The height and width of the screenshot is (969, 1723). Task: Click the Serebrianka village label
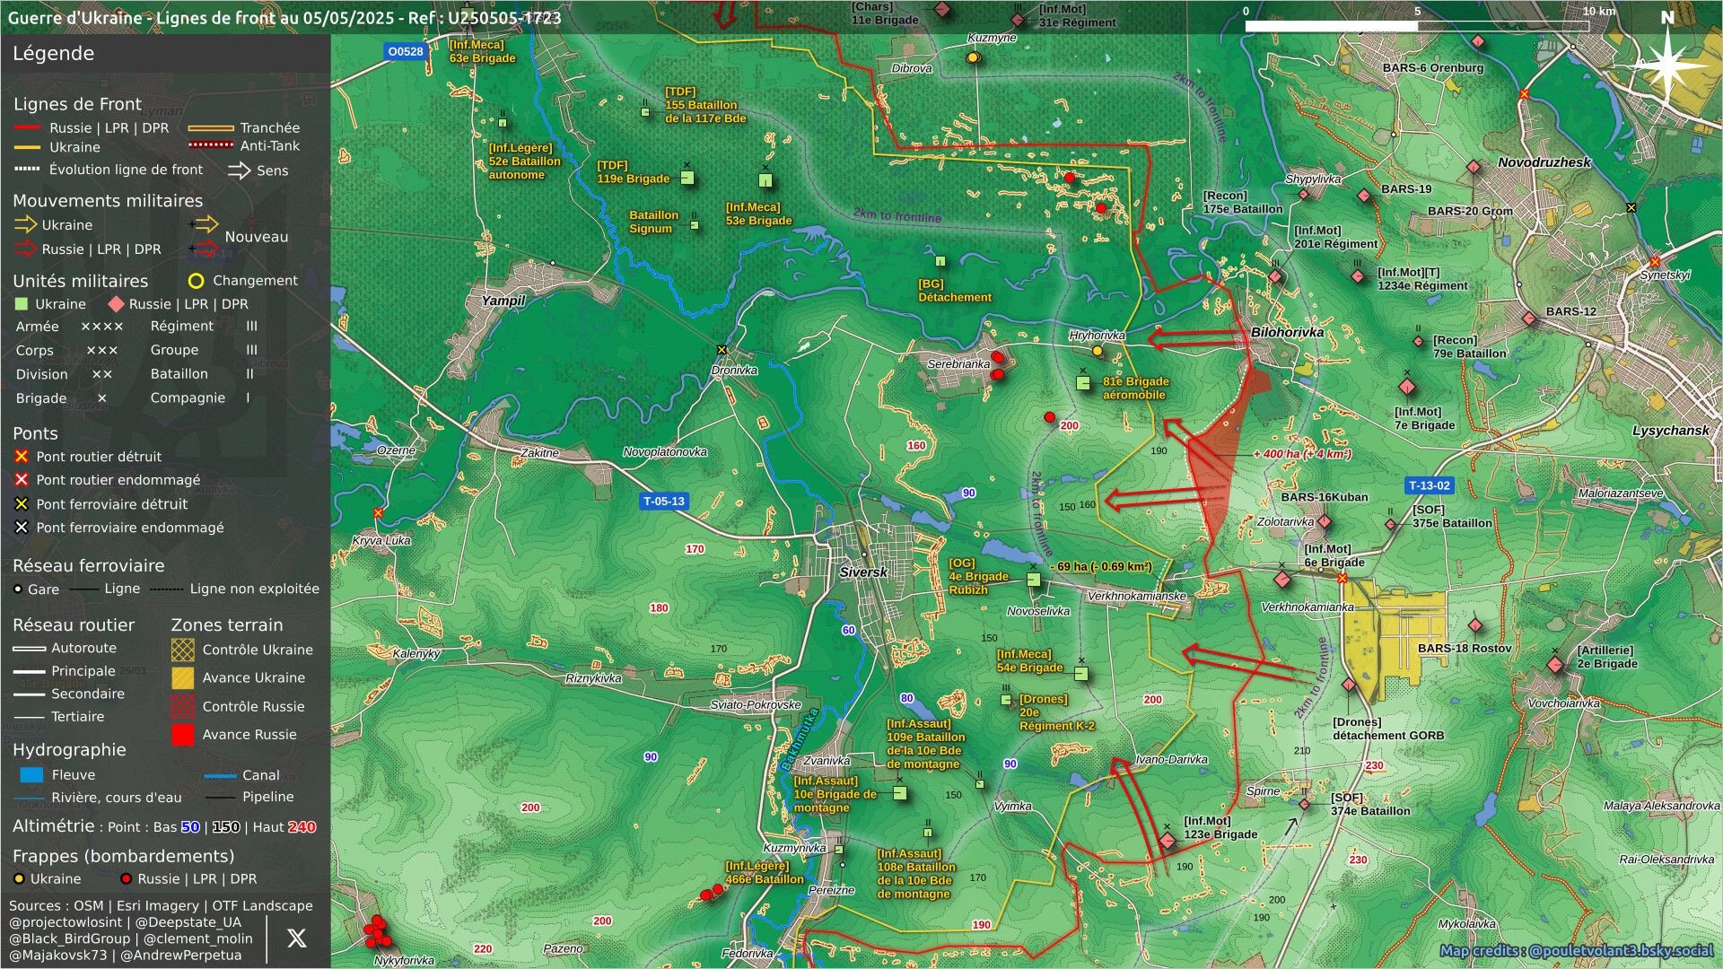pyautogui.click(x=958, y=364)
